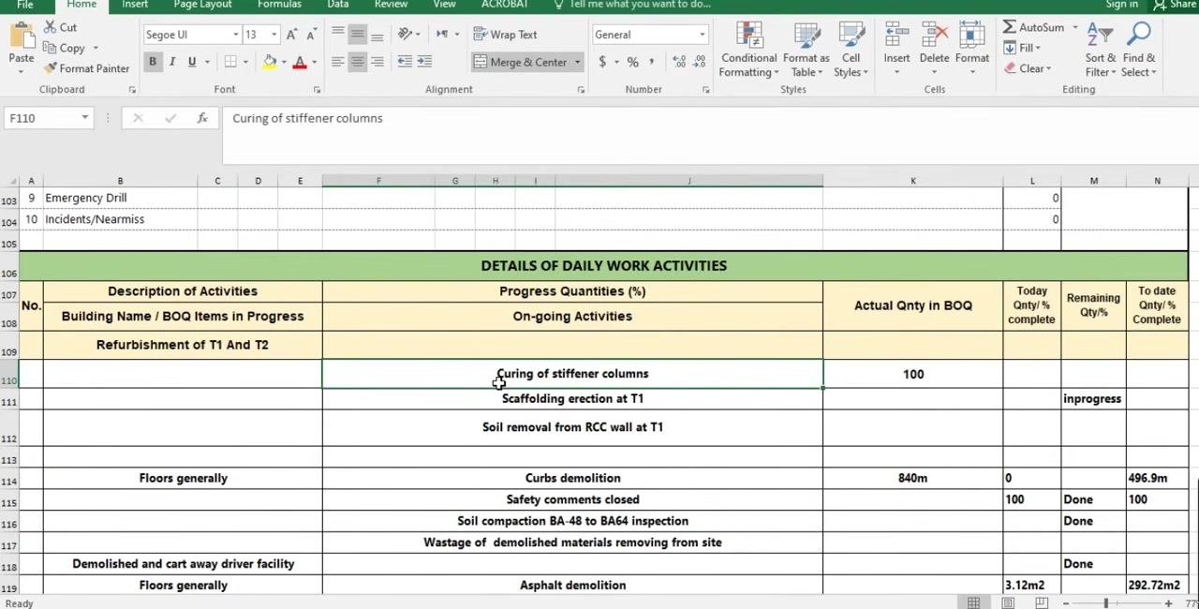
Task: Decrease the cell indent
Action: (x=405, y=62)
